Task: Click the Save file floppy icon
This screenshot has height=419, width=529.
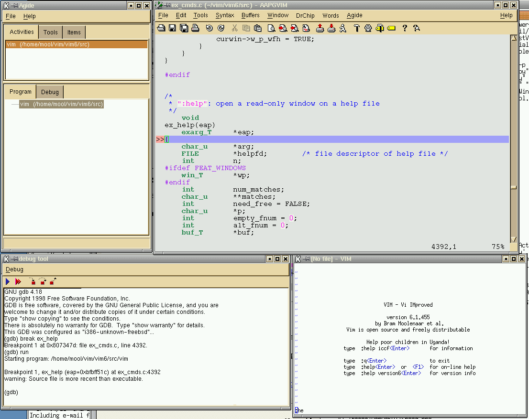Action: (x=172, y=28)
